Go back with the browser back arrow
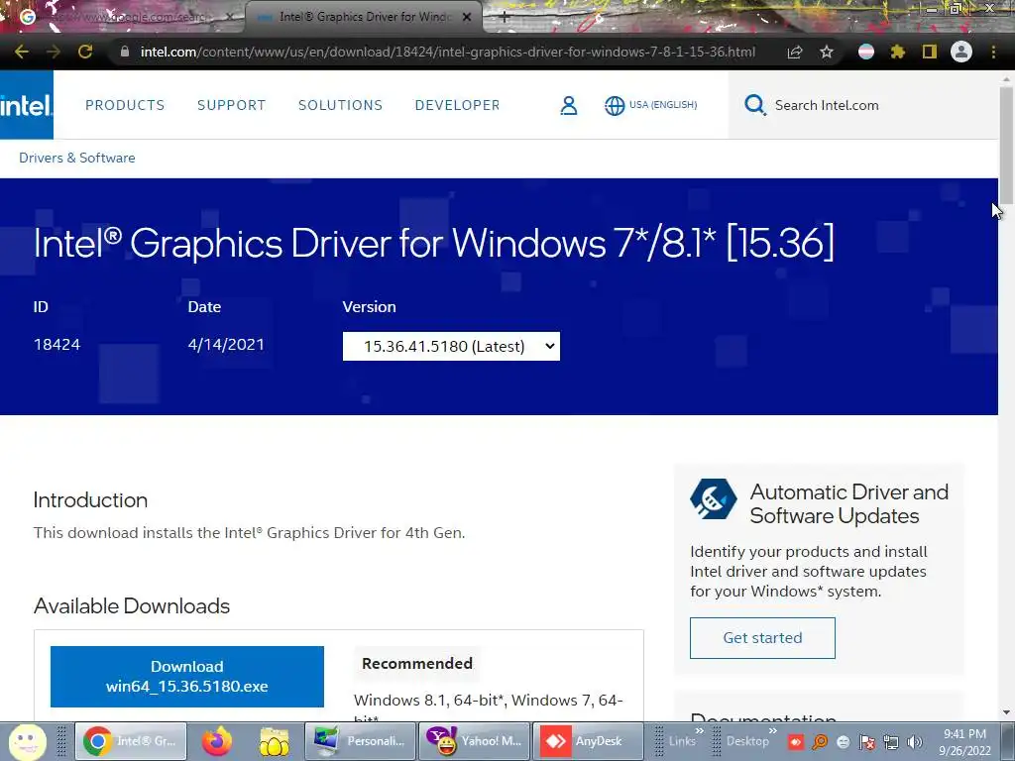The width and height of the screenshot is (1015, 761). (22, 52)
